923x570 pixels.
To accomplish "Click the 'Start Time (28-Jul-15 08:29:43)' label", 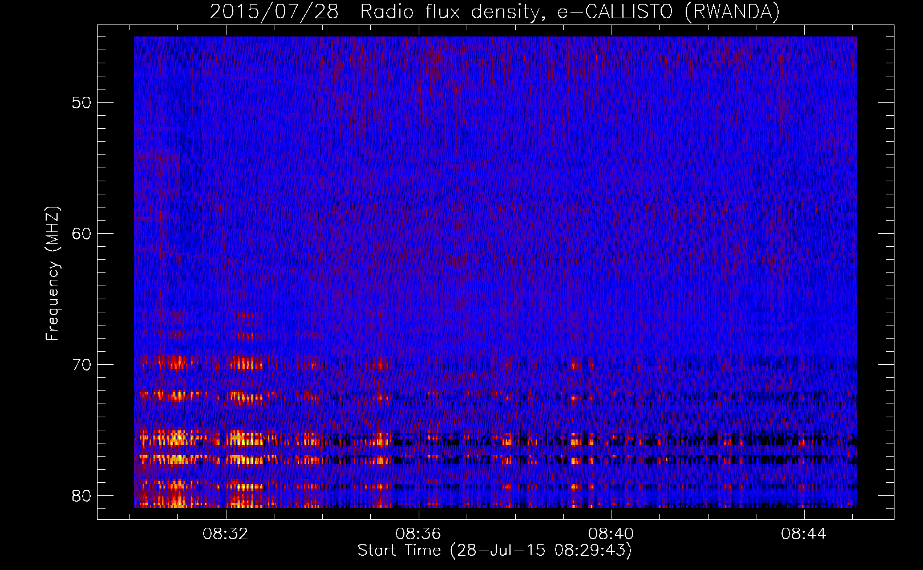I will click(495, 551).
